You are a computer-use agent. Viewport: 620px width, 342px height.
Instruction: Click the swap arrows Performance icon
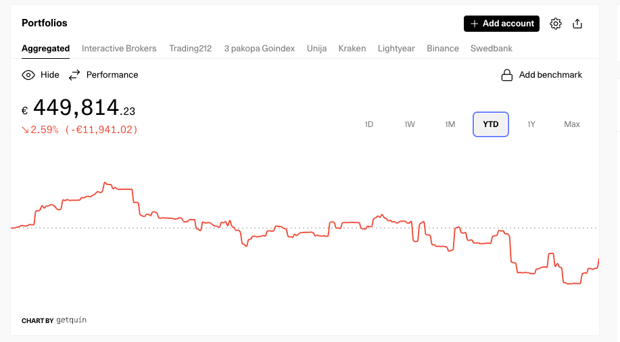74,75
